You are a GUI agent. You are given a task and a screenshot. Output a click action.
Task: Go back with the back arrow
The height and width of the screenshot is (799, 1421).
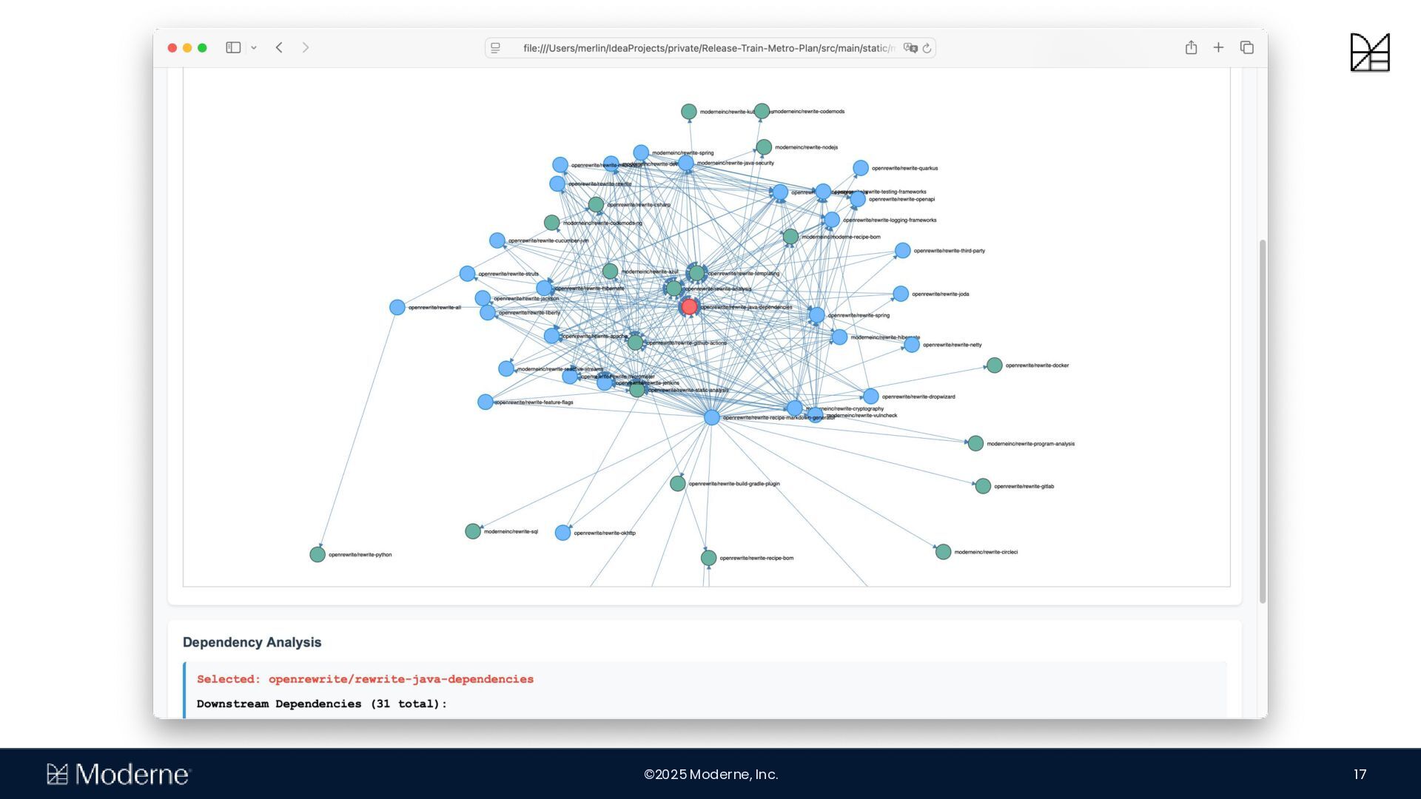coord(279,47)
